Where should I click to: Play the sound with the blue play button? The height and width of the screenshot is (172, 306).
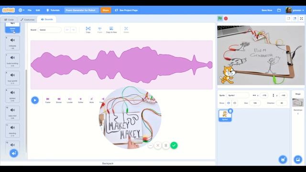[35, 100]
